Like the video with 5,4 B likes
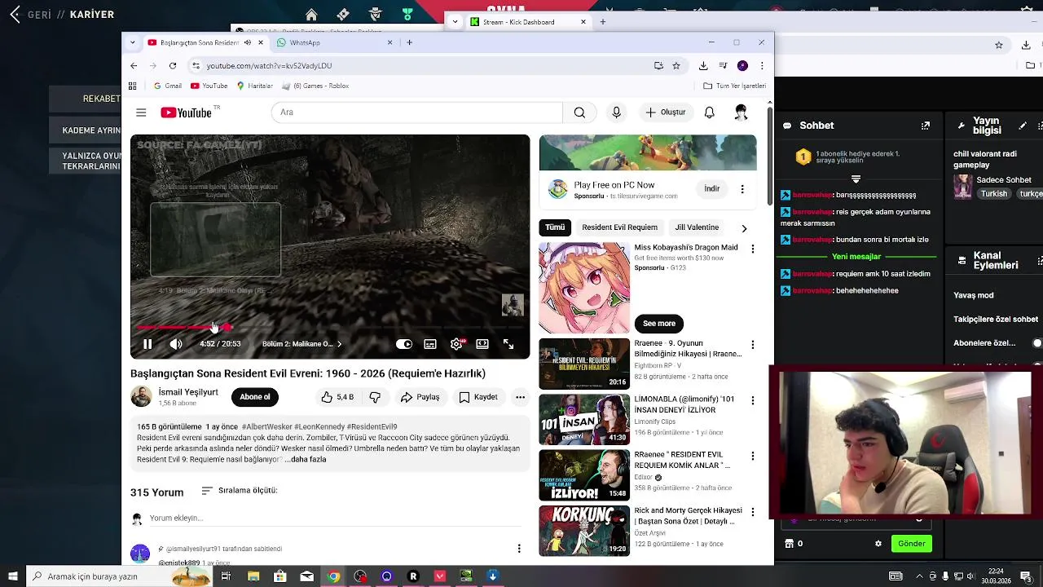The width and height of the screenshot is (1043, 587). click(337, 397)
